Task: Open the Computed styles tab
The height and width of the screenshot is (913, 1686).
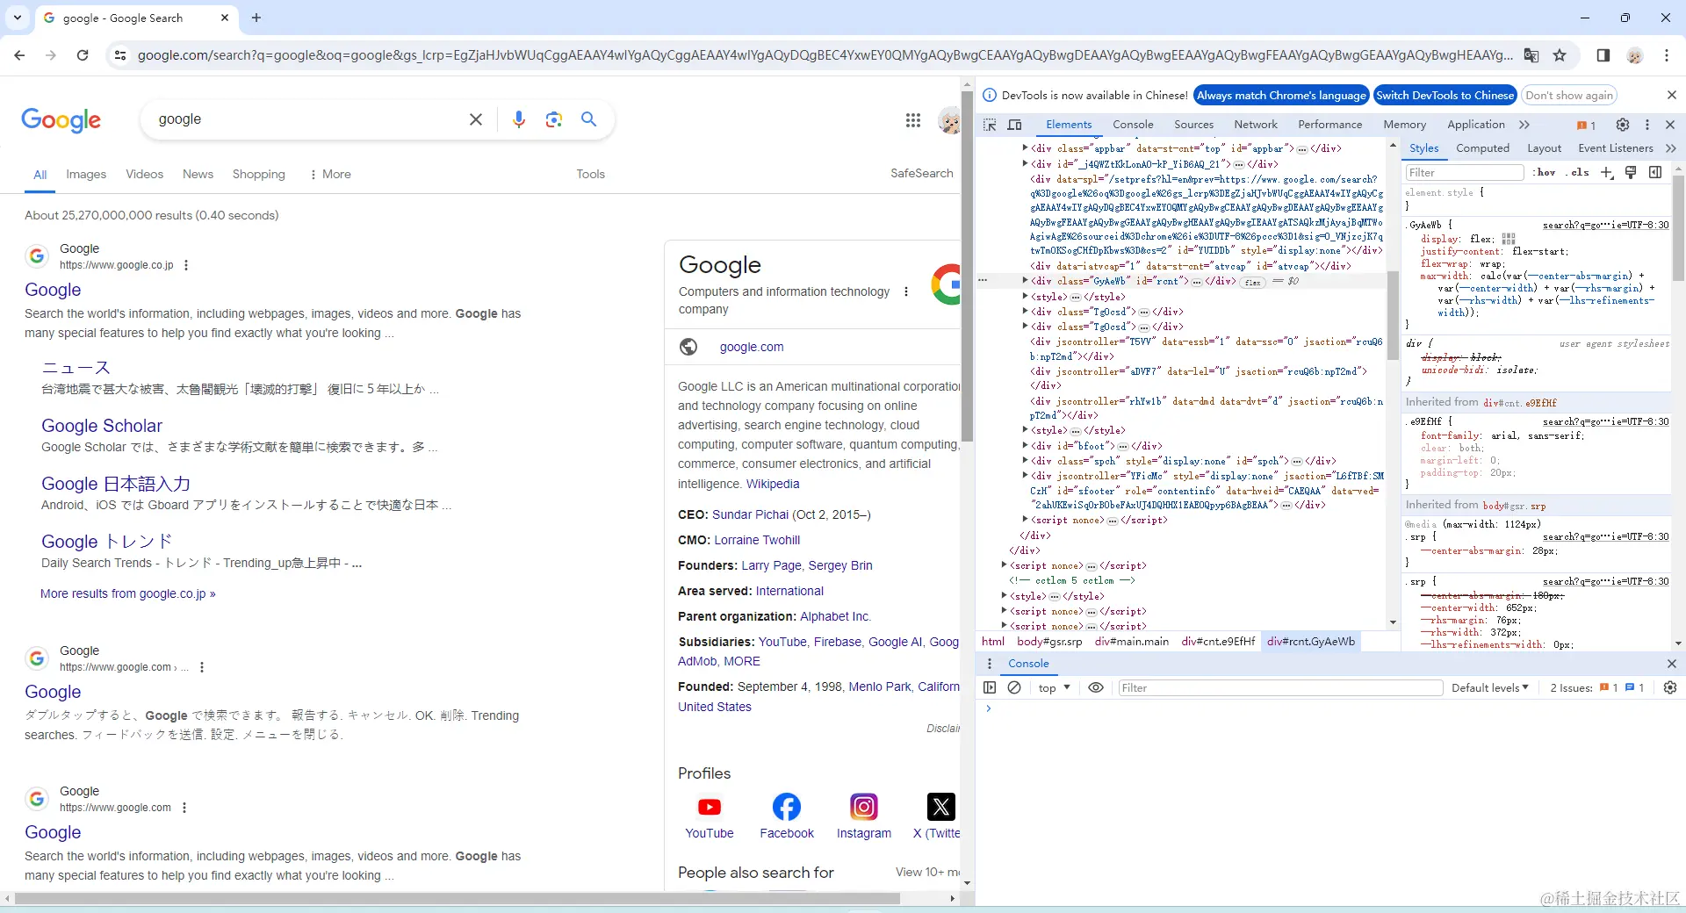Action: point(1482,148)
